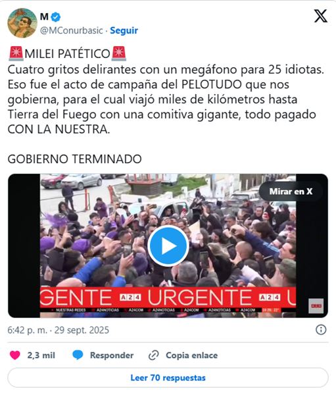Click the first red siren emoji
The image size is (336, 395).
(16, 54)
